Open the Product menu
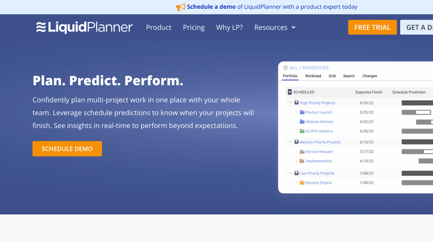 point(159,27)
